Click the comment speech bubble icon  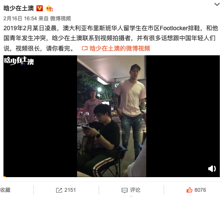pyautogui.click(x=125, y=190)
